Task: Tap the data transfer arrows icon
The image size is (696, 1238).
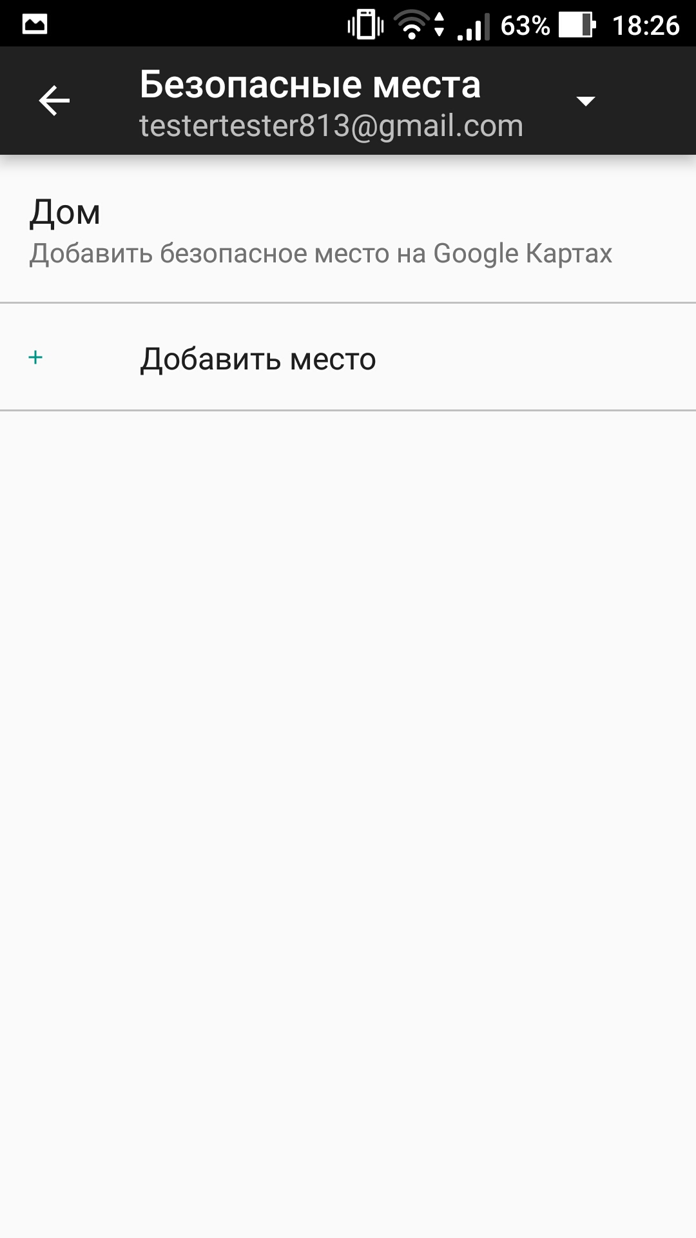Action: 440,25
